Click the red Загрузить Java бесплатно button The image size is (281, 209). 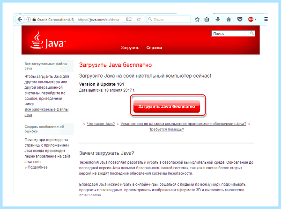(x=166, y=107)
